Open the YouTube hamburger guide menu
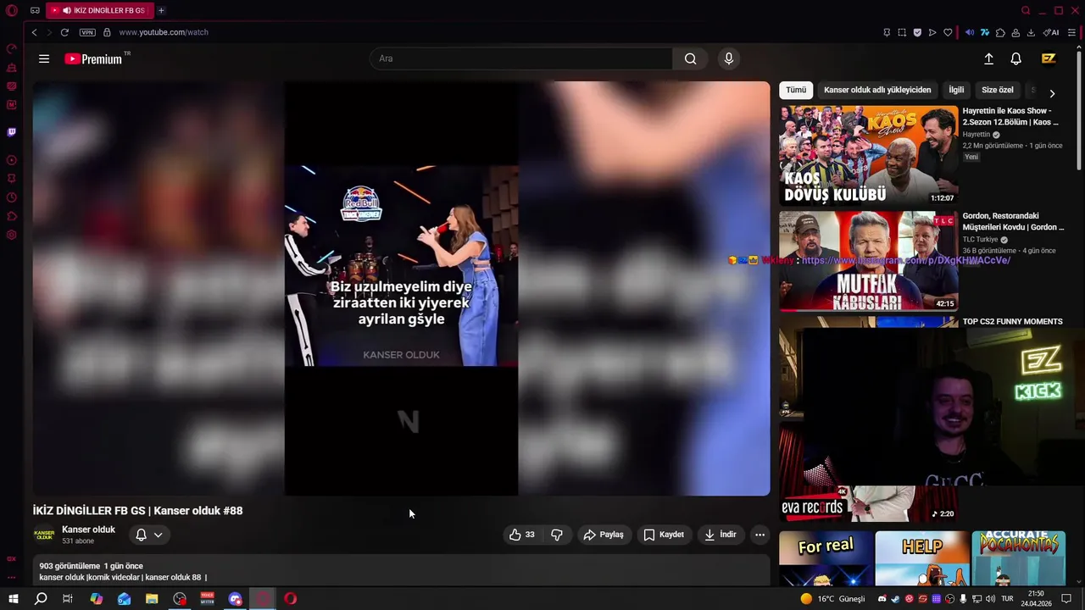 click(x=44, y=58)
